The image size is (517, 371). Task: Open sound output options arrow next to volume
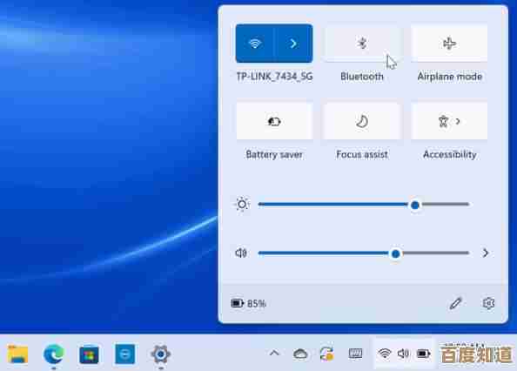(x=485, y=253)
